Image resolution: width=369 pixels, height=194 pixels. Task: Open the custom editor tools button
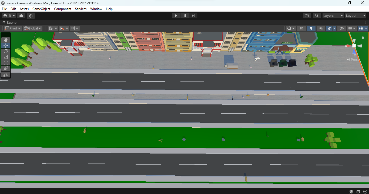6,75
